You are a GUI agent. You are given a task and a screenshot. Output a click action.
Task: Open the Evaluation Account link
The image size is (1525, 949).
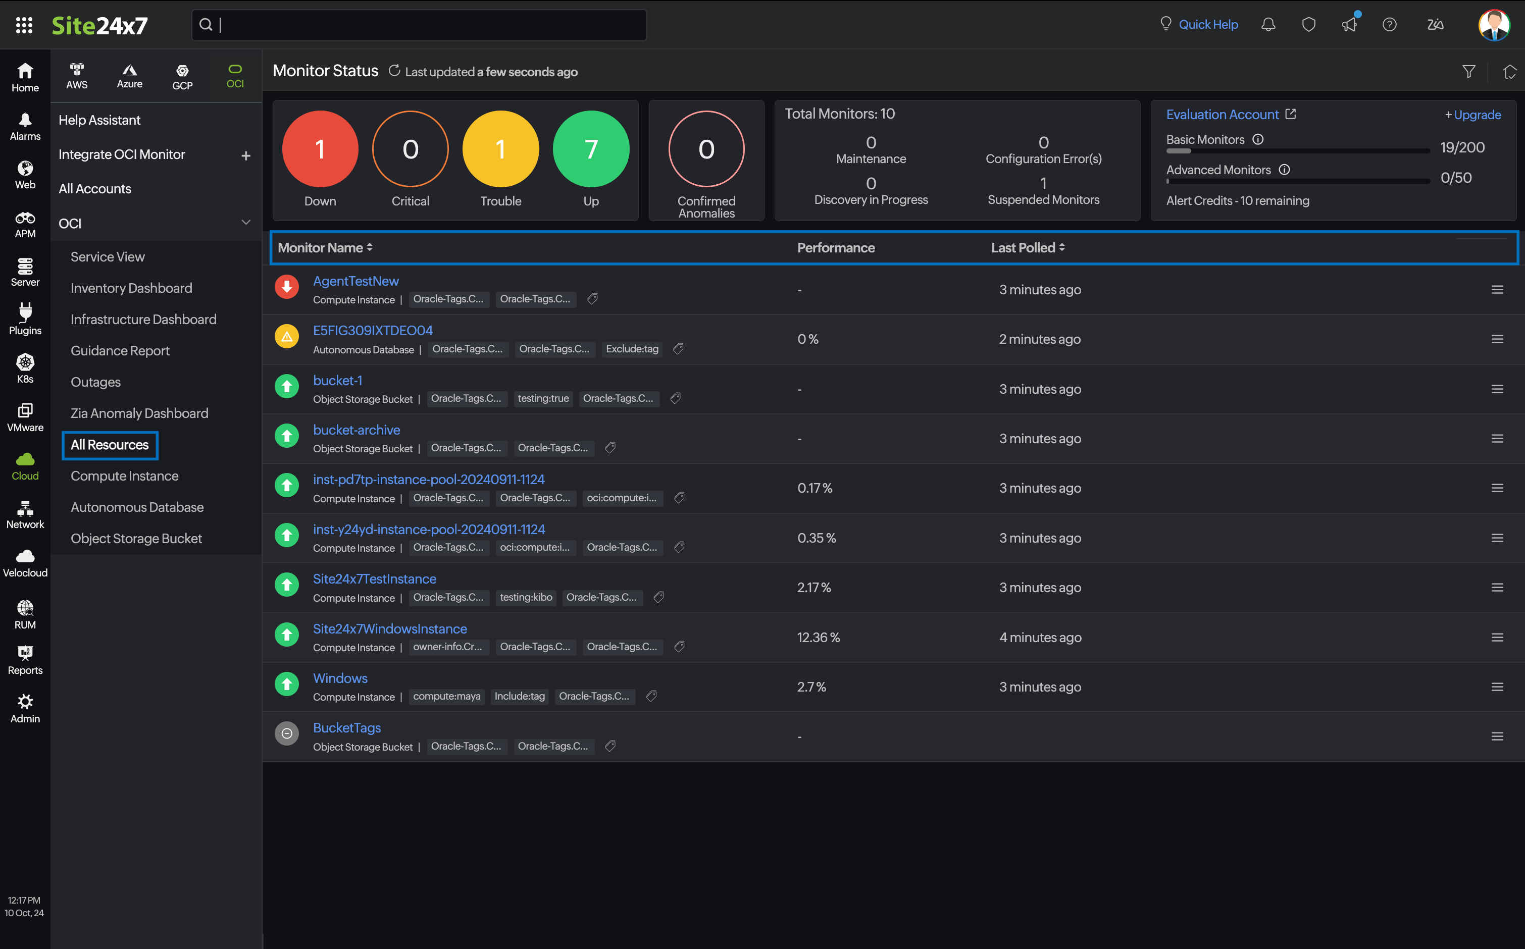[x=1223, y=114]
